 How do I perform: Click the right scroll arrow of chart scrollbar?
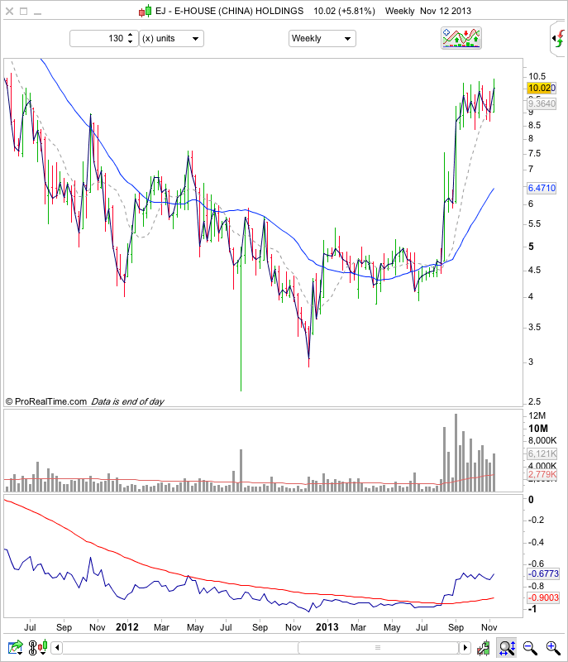pos(465,647)
